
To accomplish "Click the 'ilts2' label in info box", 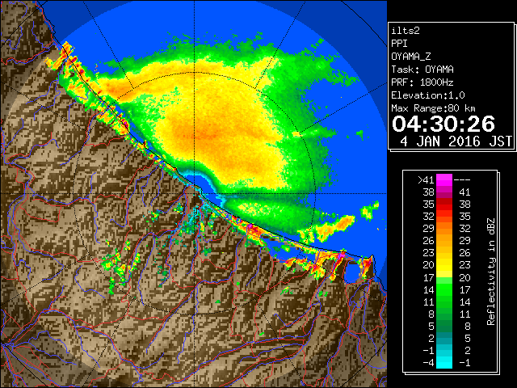I will (x=406, y=31).
